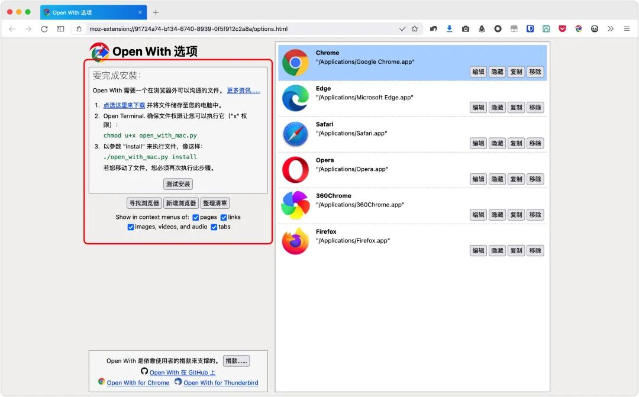Go forward with the toolbar forward arrow

pos(28,29)
